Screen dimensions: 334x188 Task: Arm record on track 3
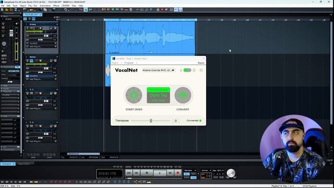(x=36, y=93)
